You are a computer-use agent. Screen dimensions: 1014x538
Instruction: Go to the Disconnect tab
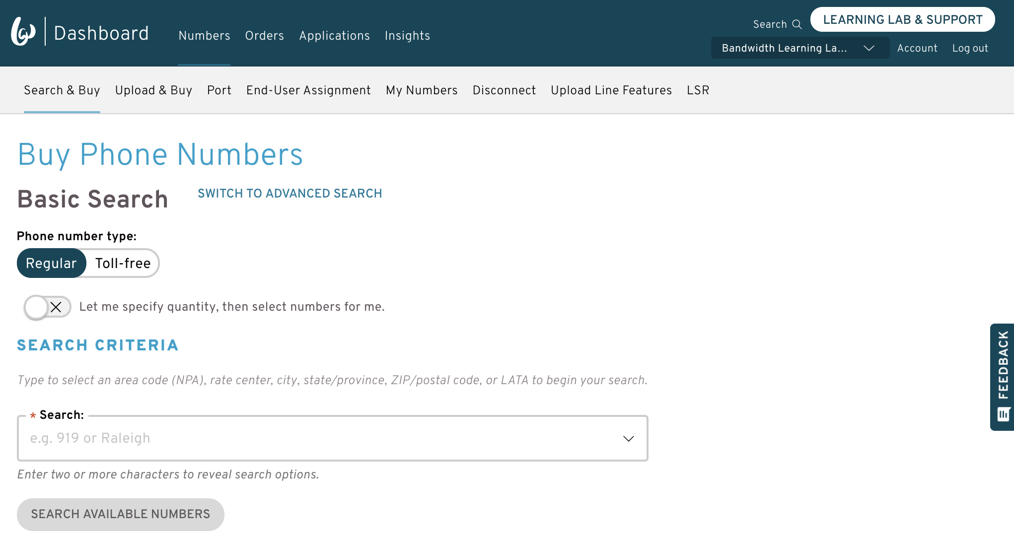tap(504, 90)
